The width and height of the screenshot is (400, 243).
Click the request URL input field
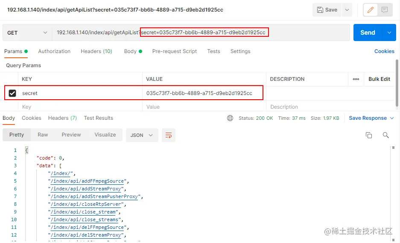(201, 33)
